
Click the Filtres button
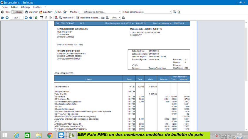[6, 12]
